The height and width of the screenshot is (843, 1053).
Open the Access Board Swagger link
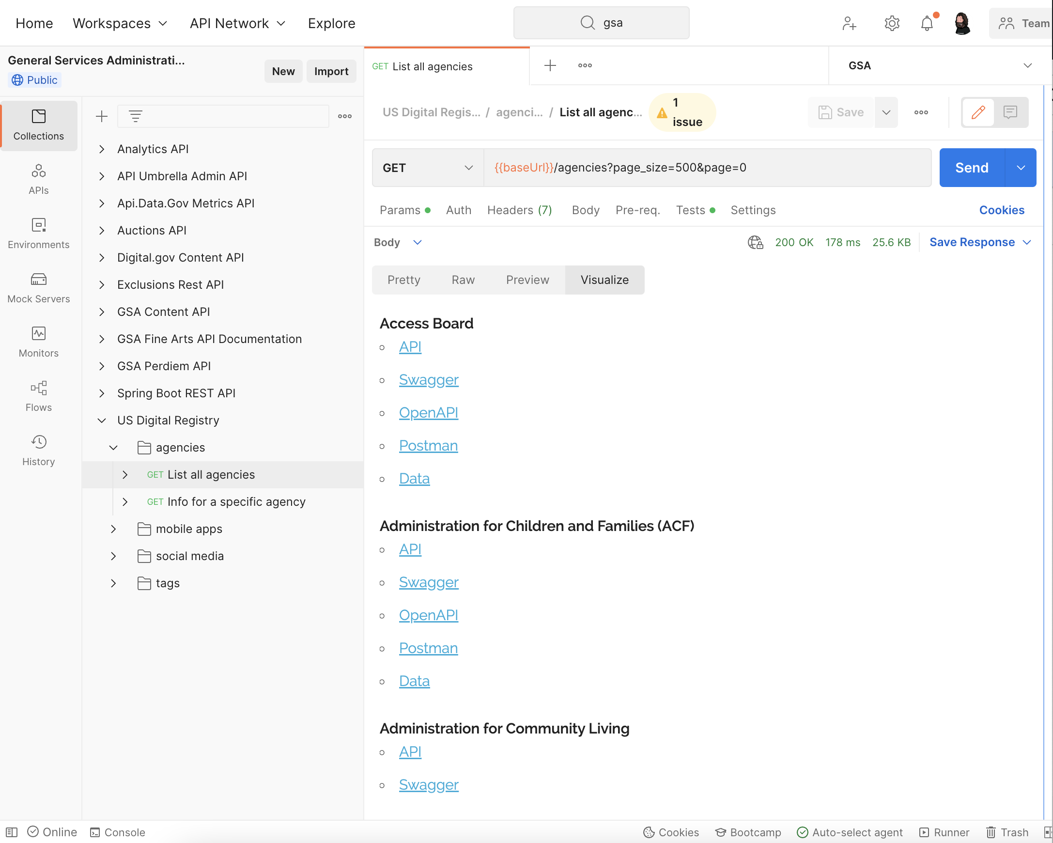point(429,379)
